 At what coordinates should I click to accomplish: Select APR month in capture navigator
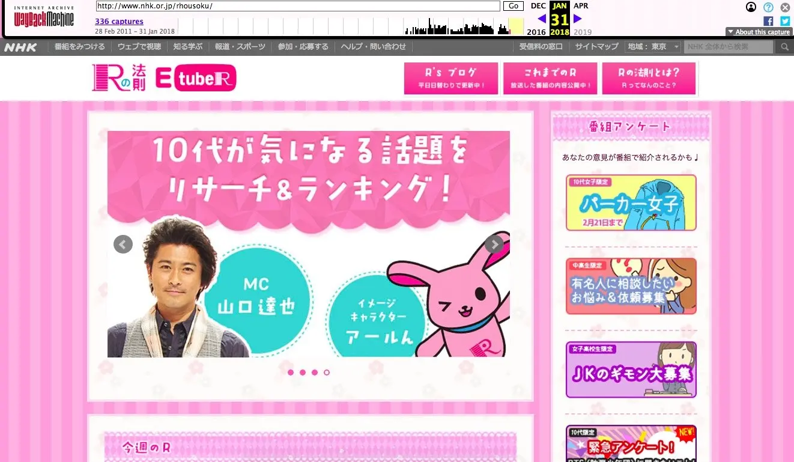click(x=581, y=6)
